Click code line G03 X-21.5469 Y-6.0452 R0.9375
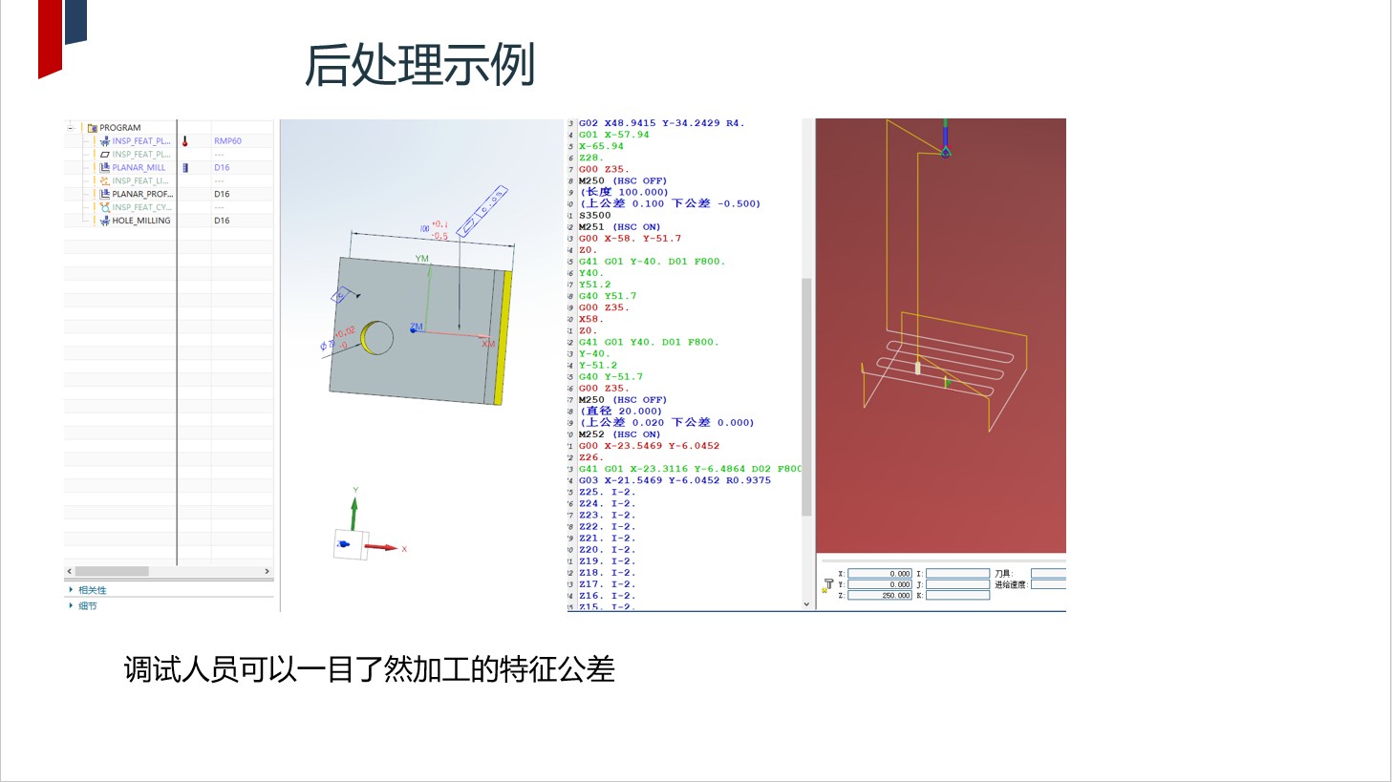1392x782 pixels. (675, 480)
